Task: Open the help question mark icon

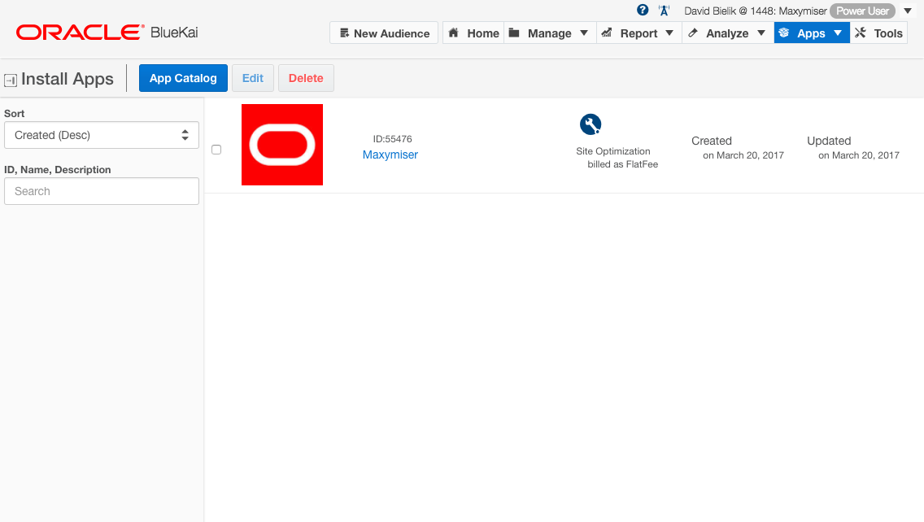Action: pyautogui.click(x=643, y=10)
